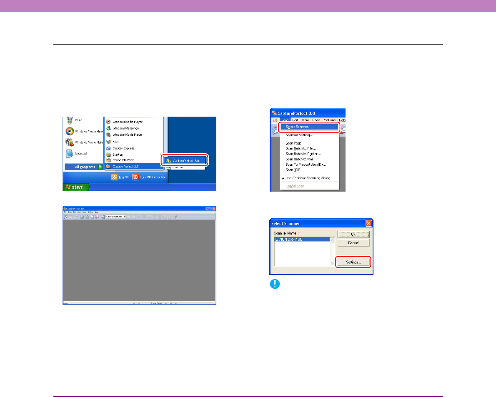Select Scan Batch to File...
The height and width of the screenshot is (397, 496).
309,148
